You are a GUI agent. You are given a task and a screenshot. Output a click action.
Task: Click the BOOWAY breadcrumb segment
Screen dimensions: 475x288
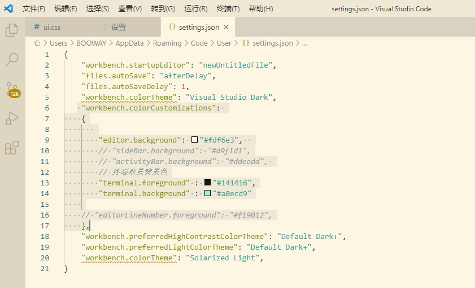coord(91,43)
